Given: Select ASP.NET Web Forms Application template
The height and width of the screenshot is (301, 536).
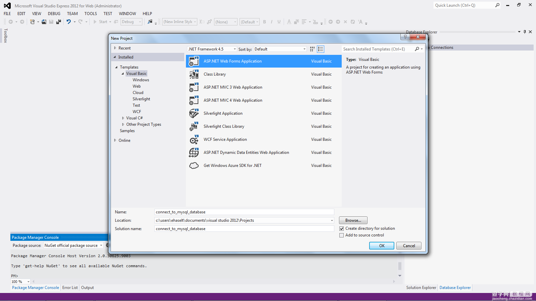Looking at the screenshot, I should point(264,61).
